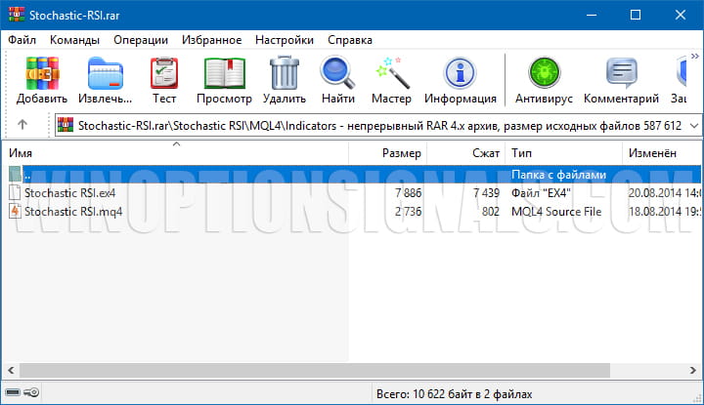Run the Тест archive test tool
This screenshot has height=405, width=704.
164,80
